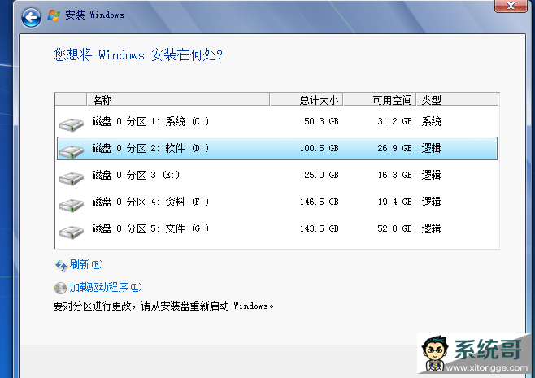The height and width of the screenshot is (378, 535).
Task: Click drive icon for partition 4 资料 (F:)
Action: [71, 205]
